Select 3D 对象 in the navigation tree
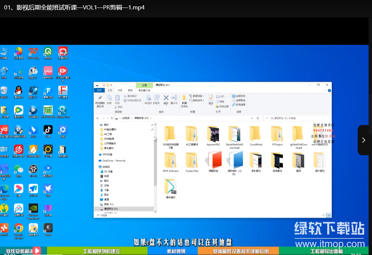This screenshot has width=372, height=255. 106,171
